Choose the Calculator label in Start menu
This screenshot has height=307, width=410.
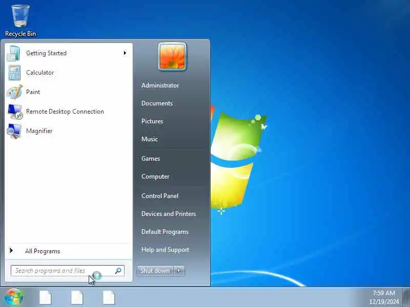pyautogui.click(x=40, y=73)
